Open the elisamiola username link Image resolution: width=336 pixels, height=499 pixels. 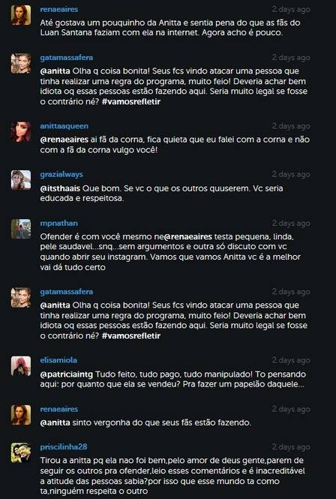pyautogui.click(x=58, y=360)
